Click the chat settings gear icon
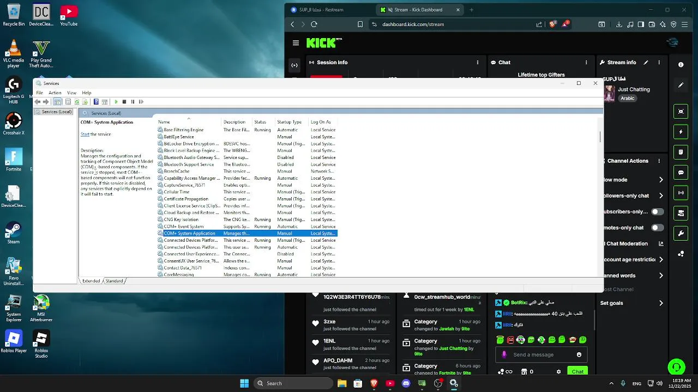Screen dimensions: 698x392 point(558,372)
